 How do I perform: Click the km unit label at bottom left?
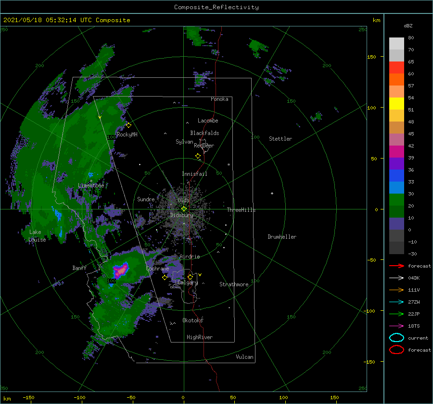coord(7,399)
